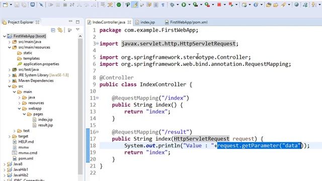The image size is (322, 181).
Task: Expand the Java8 project
Action: coord(5,164)
